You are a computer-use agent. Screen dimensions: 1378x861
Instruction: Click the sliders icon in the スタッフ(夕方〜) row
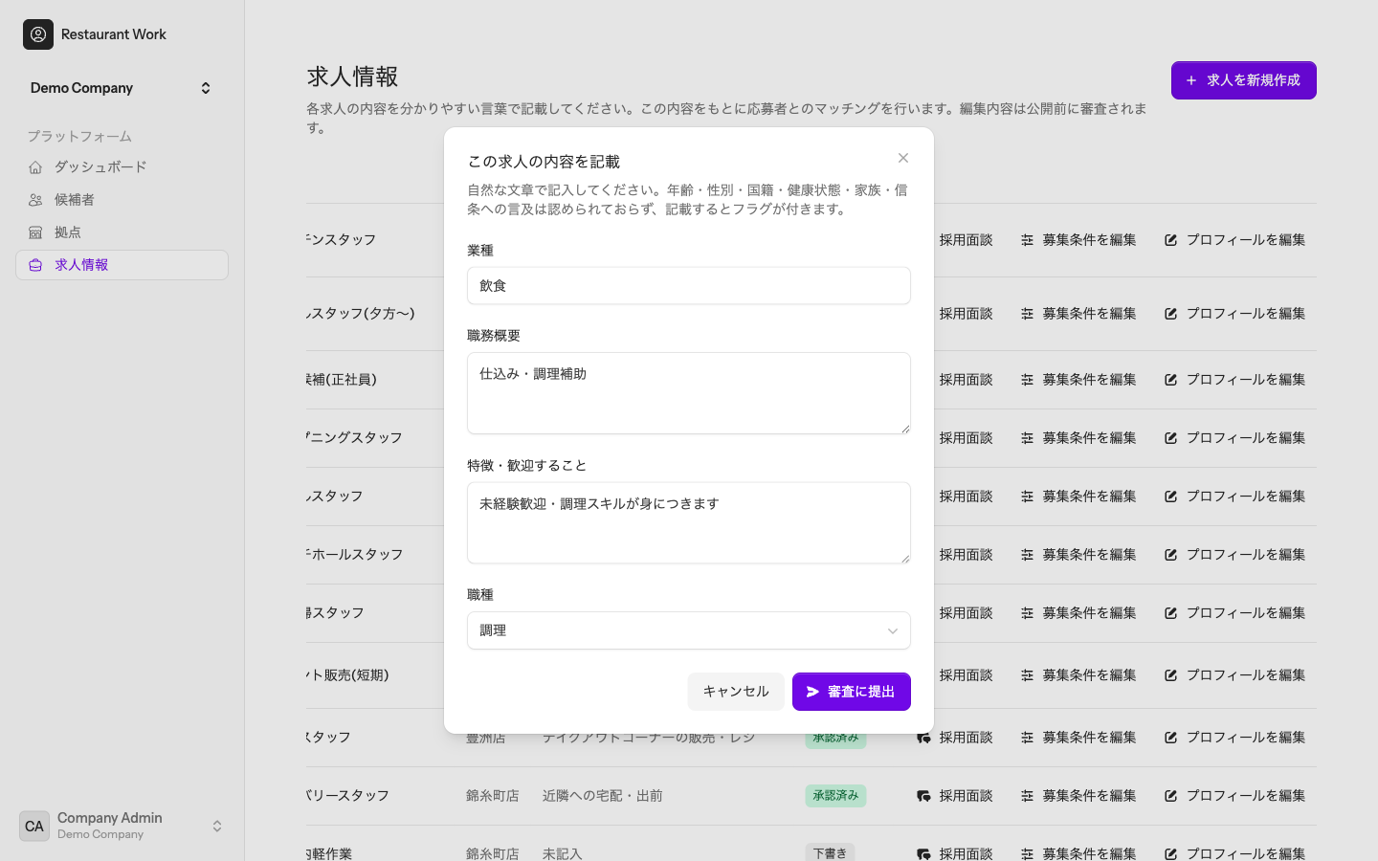pyautogui.click(x=1027, y=314)
